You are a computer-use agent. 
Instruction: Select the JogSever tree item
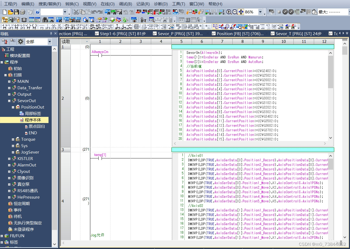click(30, 152)
